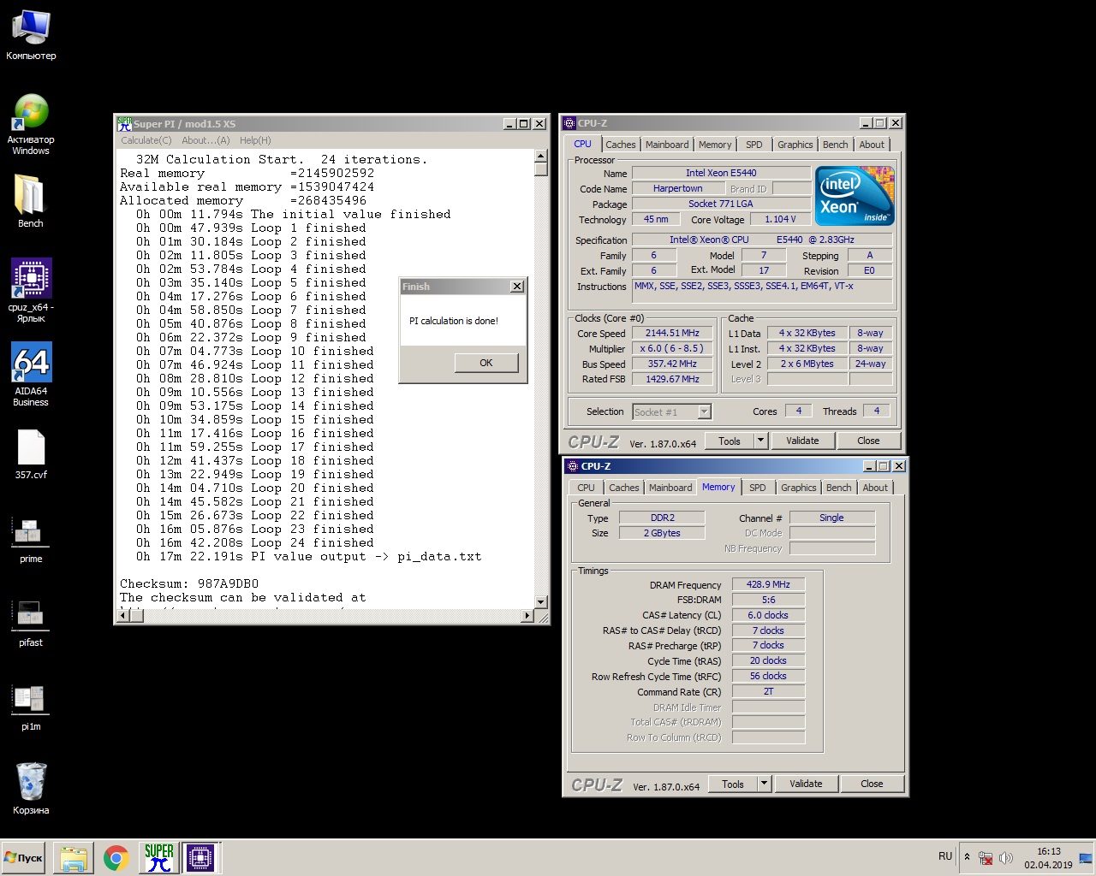Select the SPD tab in upper CPU-Z window
This screenshot has height=876, width=1096.
[x=753, y=145]
